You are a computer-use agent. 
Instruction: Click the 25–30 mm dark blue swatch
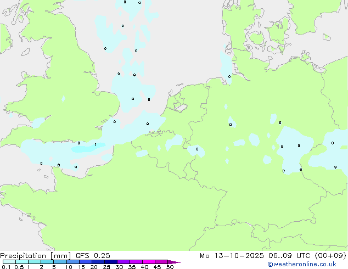coord(110,262)
